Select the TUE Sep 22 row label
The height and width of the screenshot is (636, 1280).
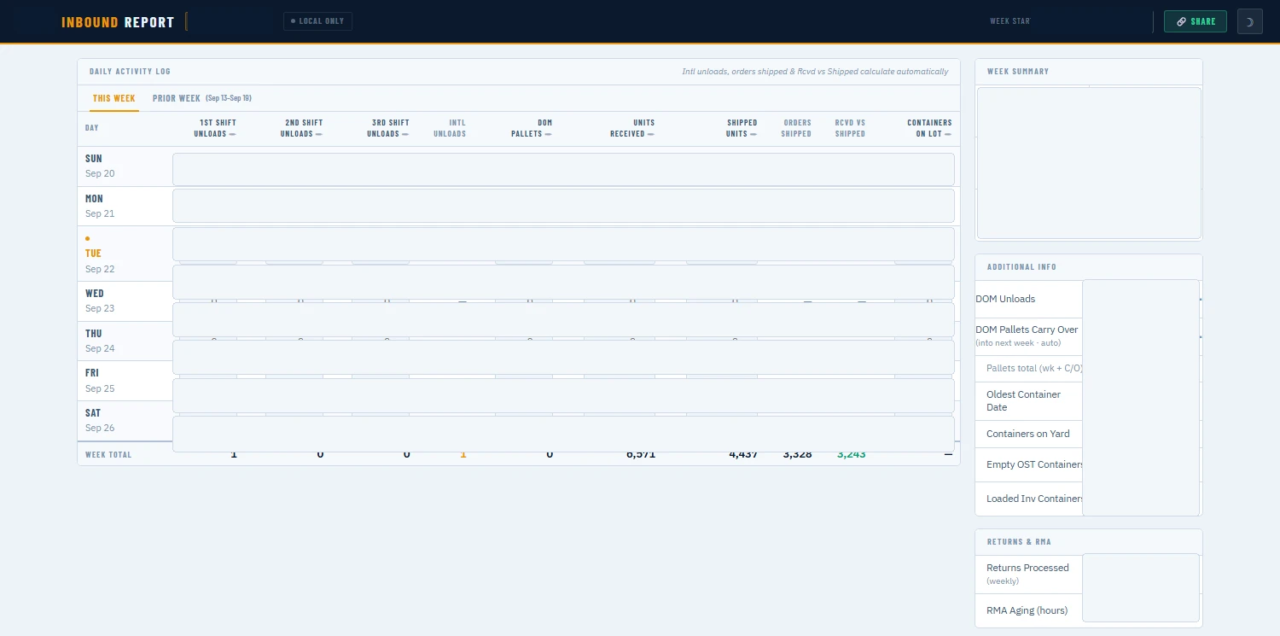point(100,260)
